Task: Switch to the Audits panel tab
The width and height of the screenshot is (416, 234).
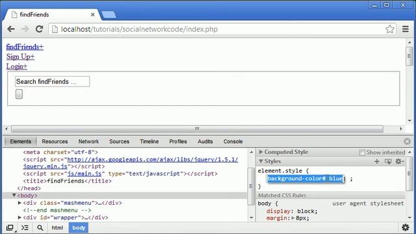Action: [x=205, y=142]
